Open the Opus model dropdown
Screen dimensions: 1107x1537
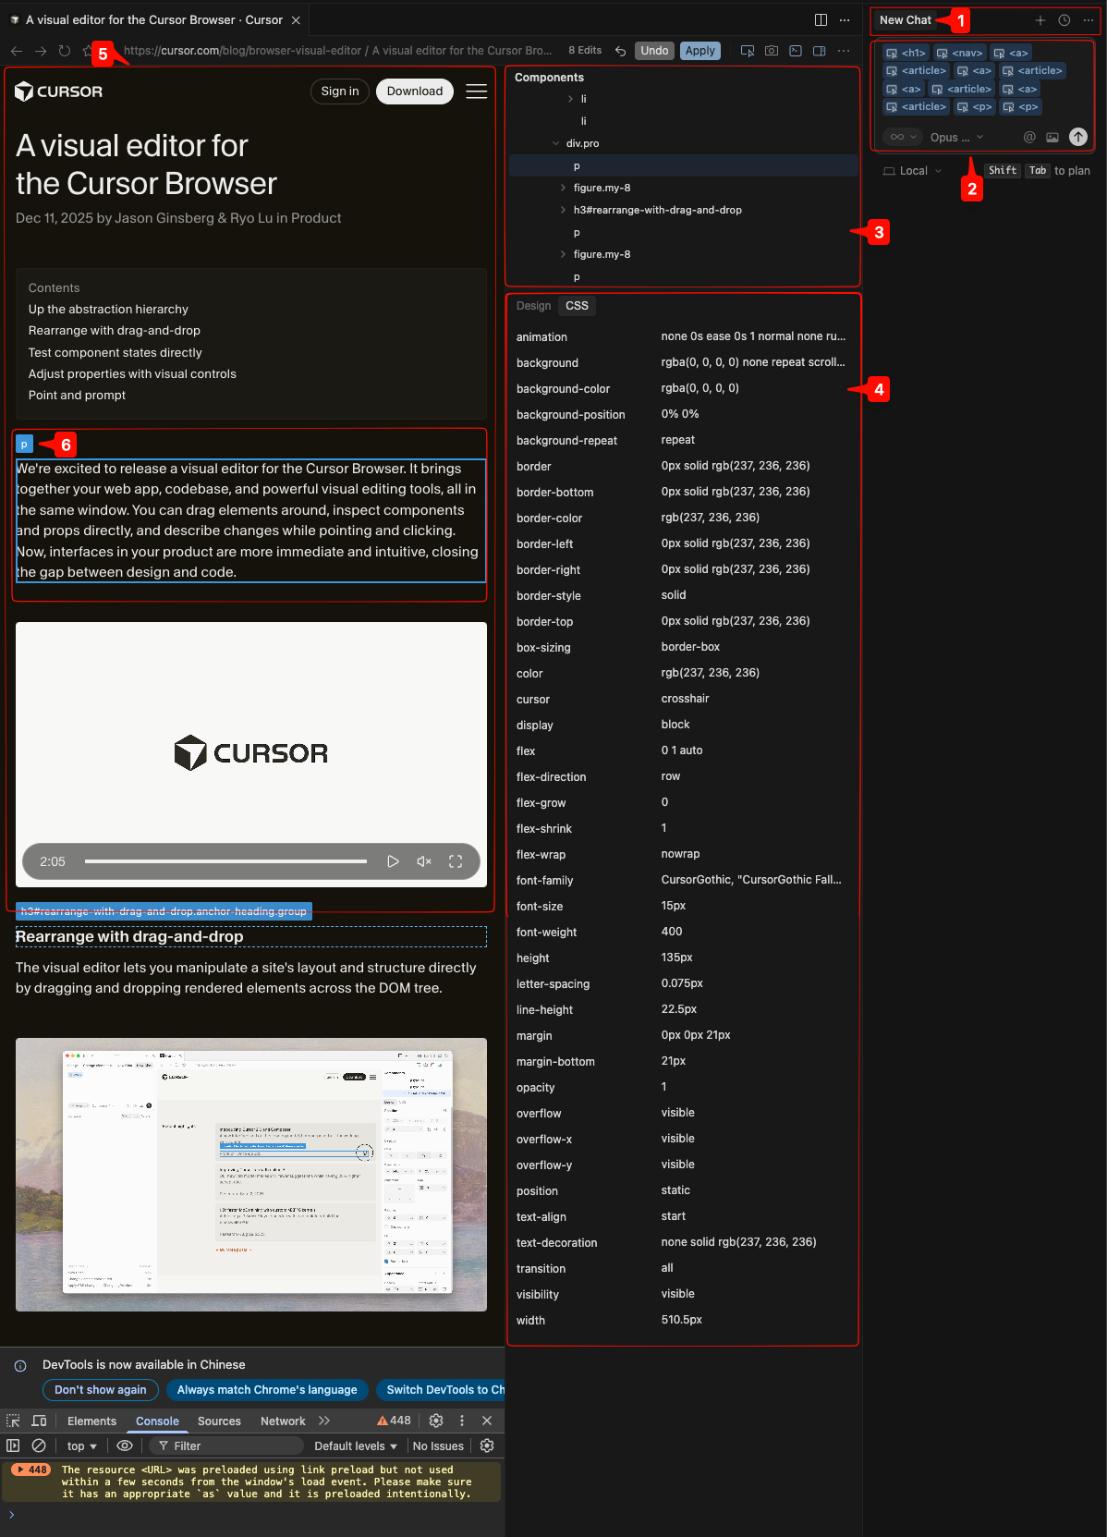point(956,137)
